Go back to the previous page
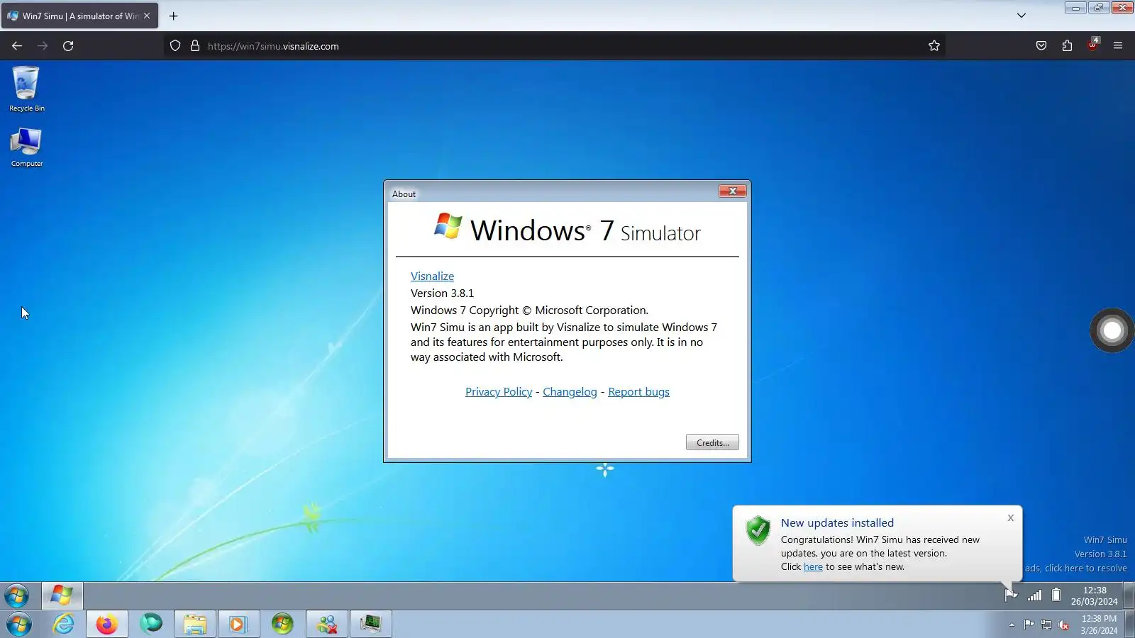 click(x=17, y=46)
